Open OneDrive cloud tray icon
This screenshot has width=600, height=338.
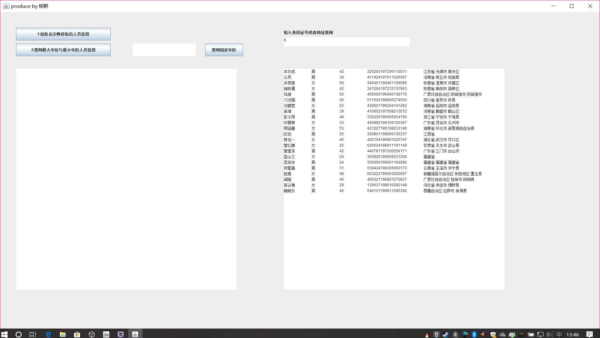(503, 335)
